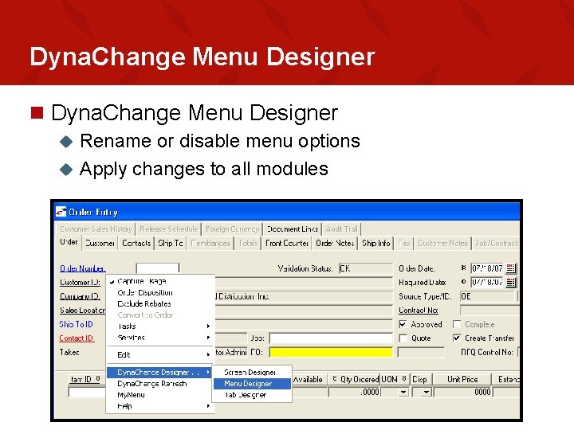The image size is (574, 430).
Task: Toggle the checked Capture Usage menu option
Action: point(161,281)
